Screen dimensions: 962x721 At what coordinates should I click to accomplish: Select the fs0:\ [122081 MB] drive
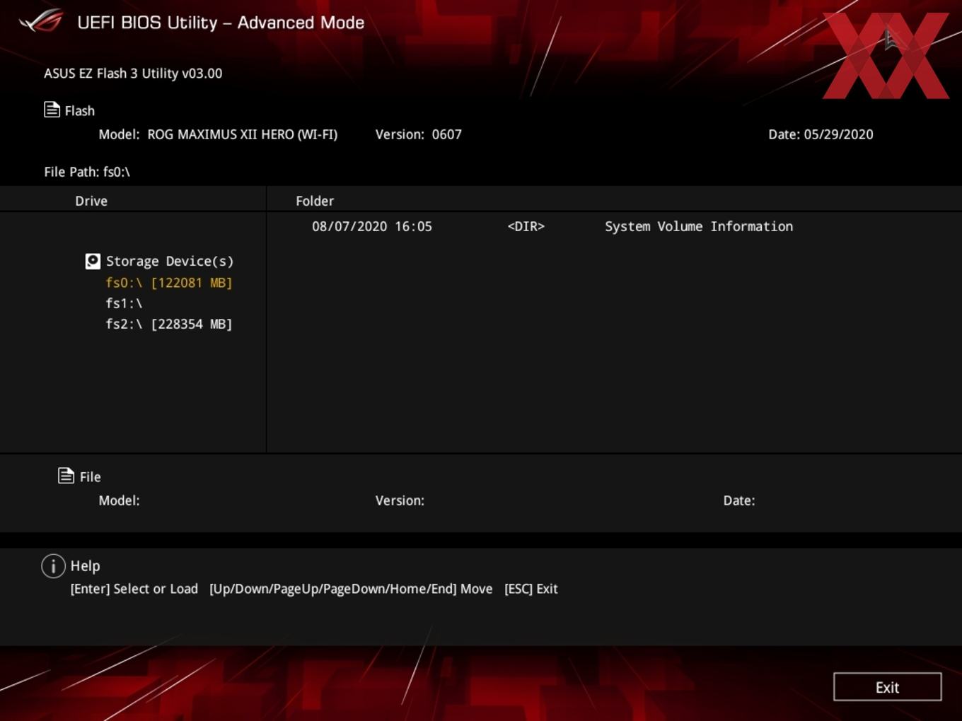click(x=169, y=283)
